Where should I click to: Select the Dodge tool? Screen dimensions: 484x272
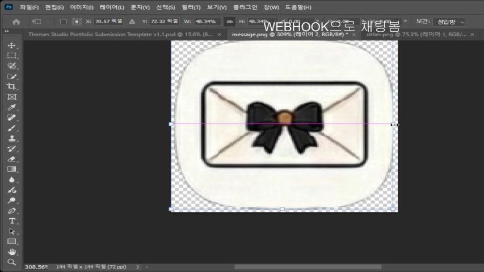[12, 201]
